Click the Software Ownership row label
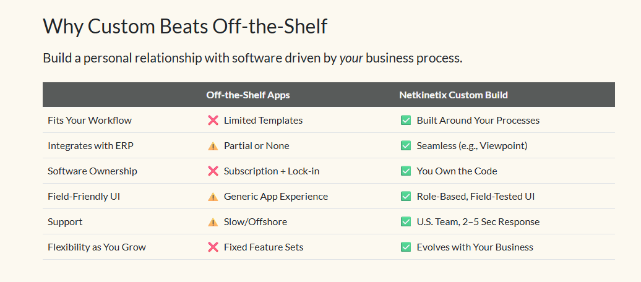 pos(92,171)
